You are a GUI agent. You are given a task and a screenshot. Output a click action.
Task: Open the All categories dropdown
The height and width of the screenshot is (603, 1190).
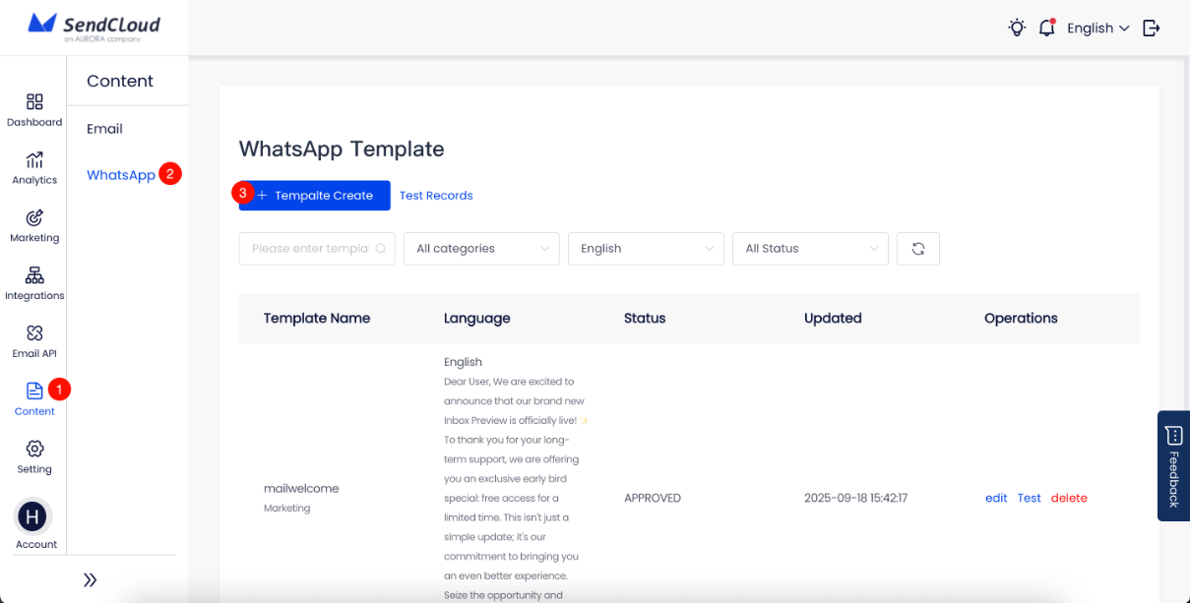481,249
